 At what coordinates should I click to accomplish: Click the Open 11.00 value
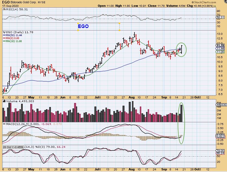106,6
